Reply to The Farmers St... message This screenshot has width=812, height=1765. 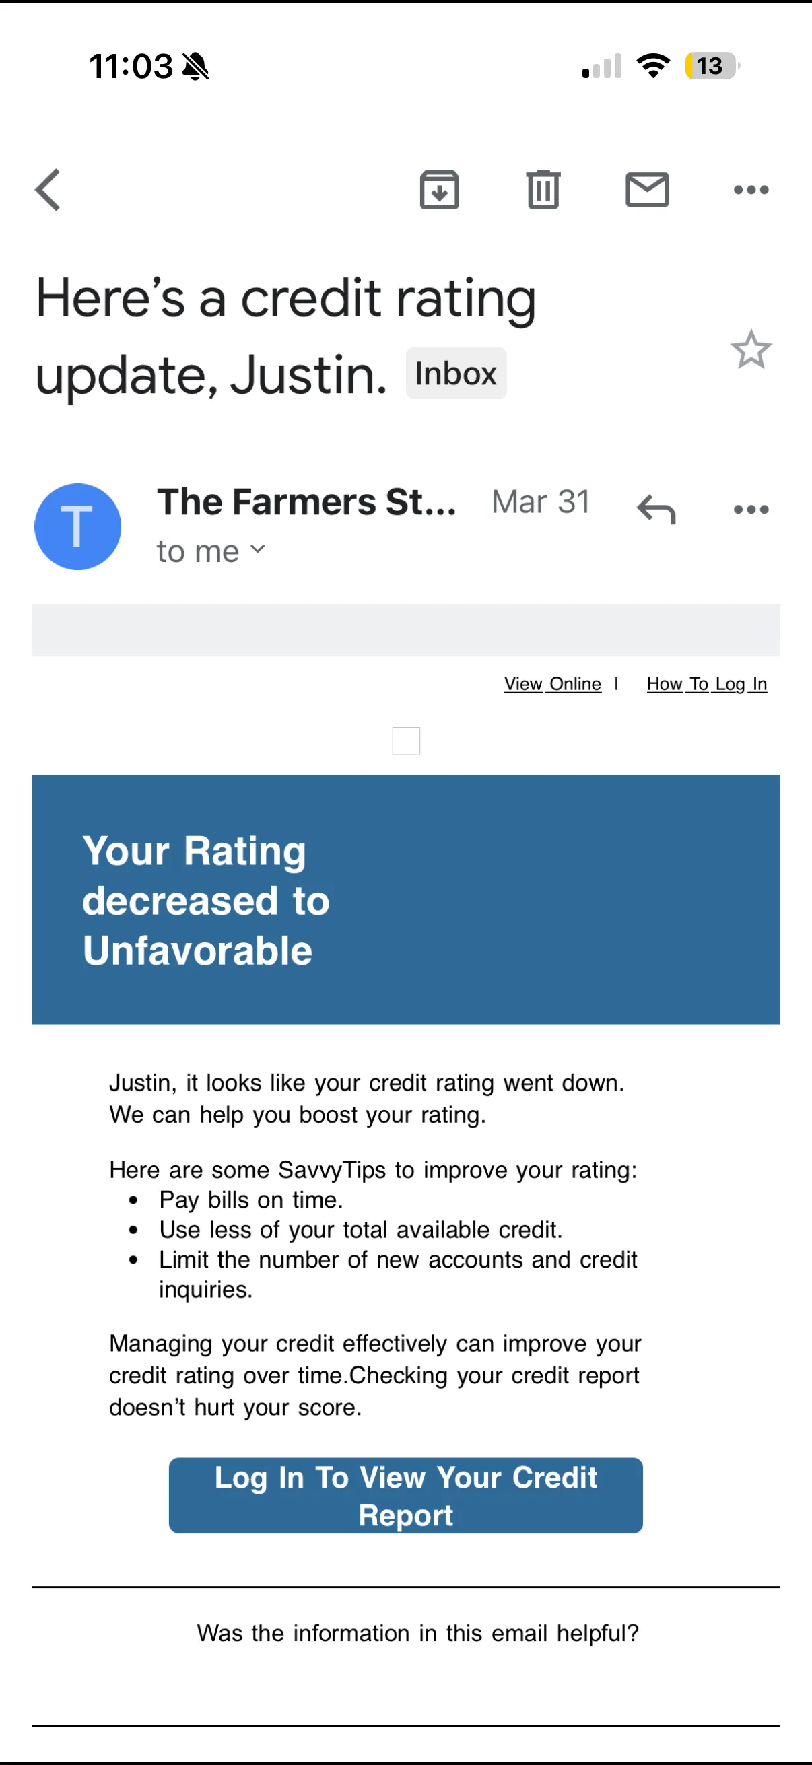tap(656, 510)
